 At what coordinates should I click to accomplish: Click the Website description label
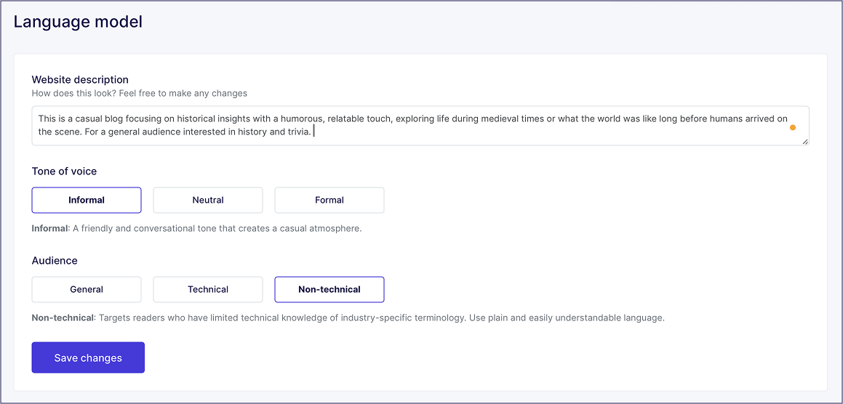click(80, 80)
